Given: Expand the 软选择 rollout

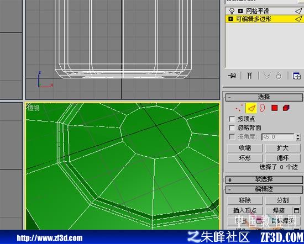Looking at the screenshot, I should (x=264, y=179).
